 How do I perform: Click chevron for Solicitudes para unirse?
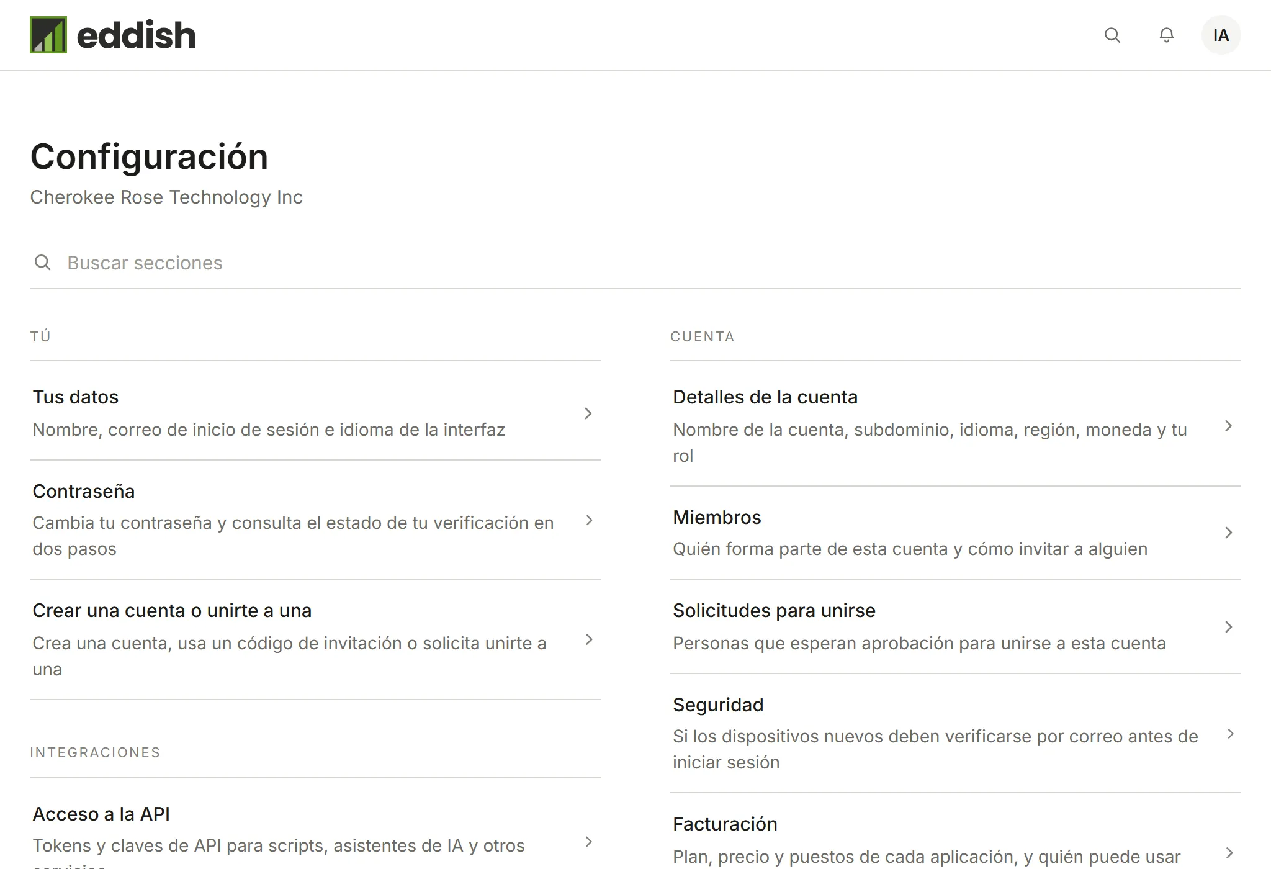[x=1228, y=627]
